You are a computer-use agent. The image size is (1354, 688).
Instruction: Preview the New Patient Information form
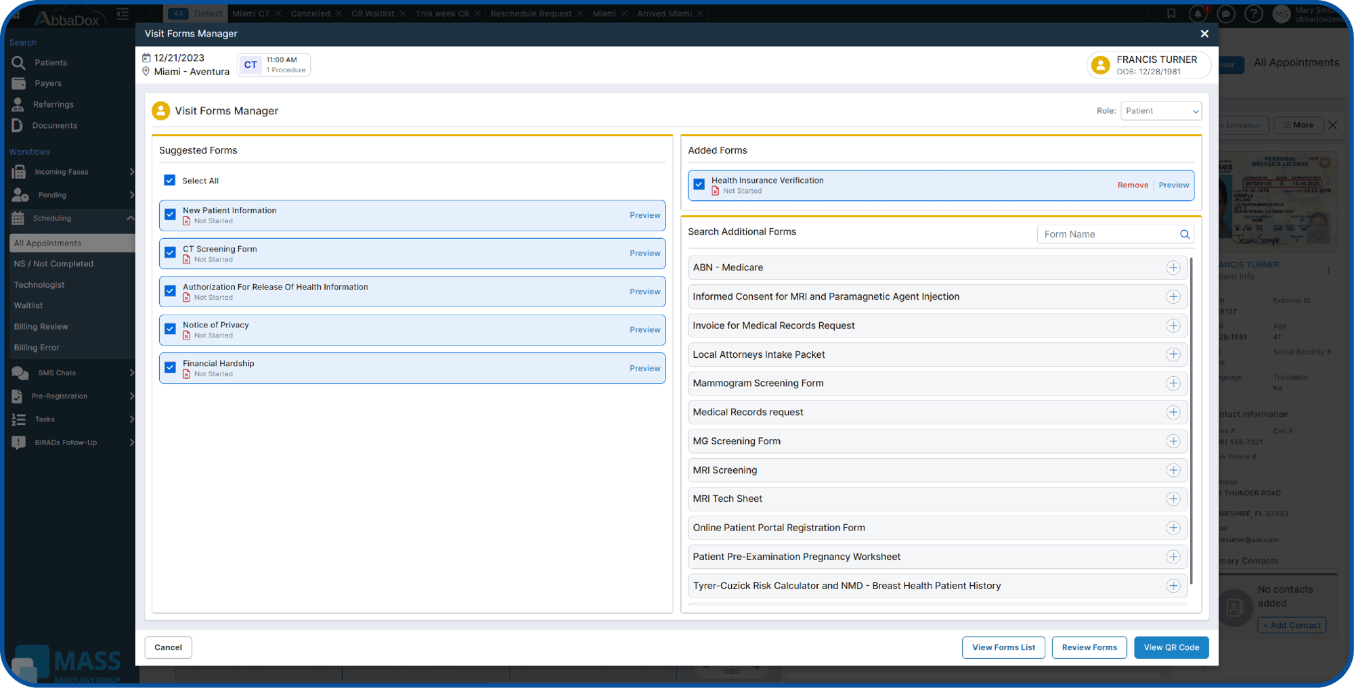pos(645,215)
